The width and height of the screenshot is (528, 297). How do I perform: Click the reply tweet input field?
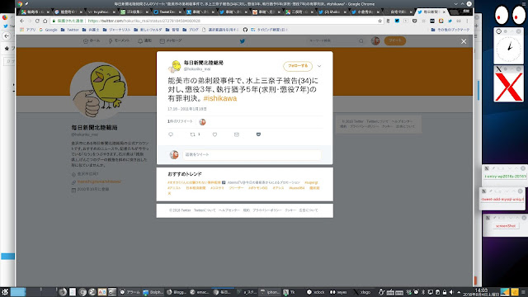251,154
